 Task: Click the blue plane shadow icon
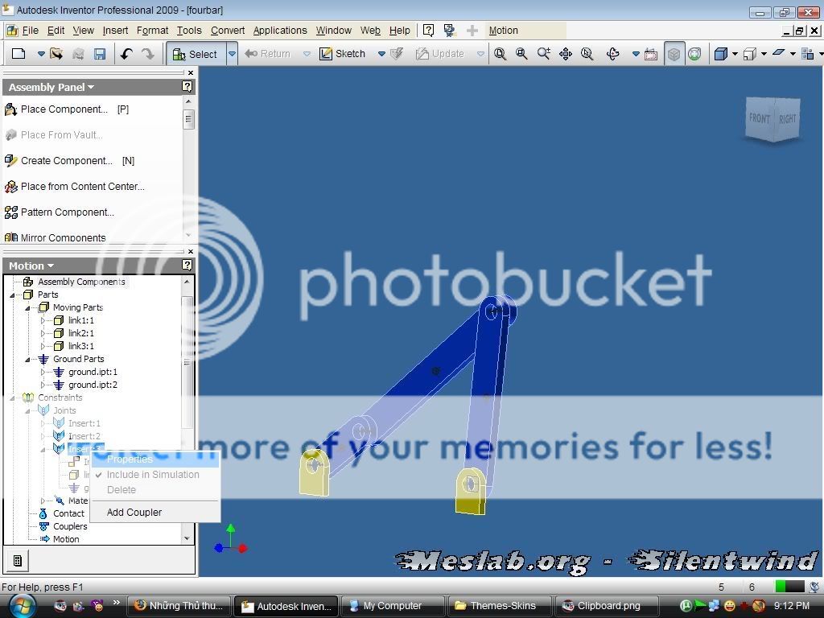point(779,52)
